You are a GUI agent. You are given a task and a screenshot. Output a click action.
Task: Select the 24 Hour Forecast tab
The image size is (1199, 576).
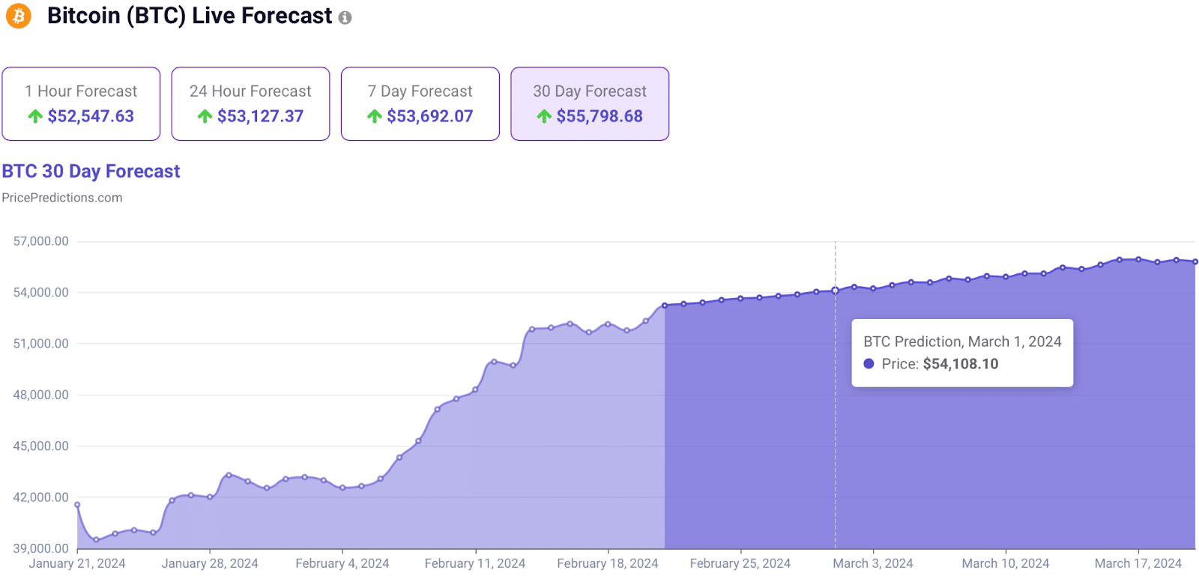(x=250, y=103)
